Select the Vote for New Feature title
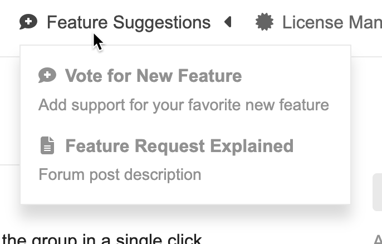 tap(153, 76)
